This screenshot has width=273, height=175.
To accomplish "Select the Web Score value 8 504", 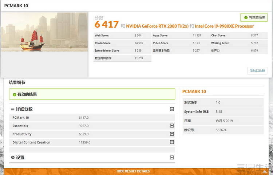I will (x=138, y=36).
